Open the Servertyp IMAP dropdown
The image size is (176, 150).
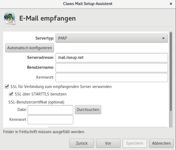(112, 38)
